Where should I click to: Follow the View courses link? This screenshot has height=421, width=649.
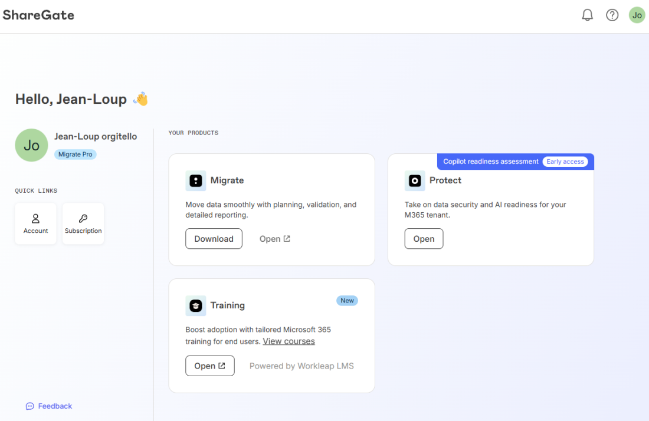[x=289, y=341]
